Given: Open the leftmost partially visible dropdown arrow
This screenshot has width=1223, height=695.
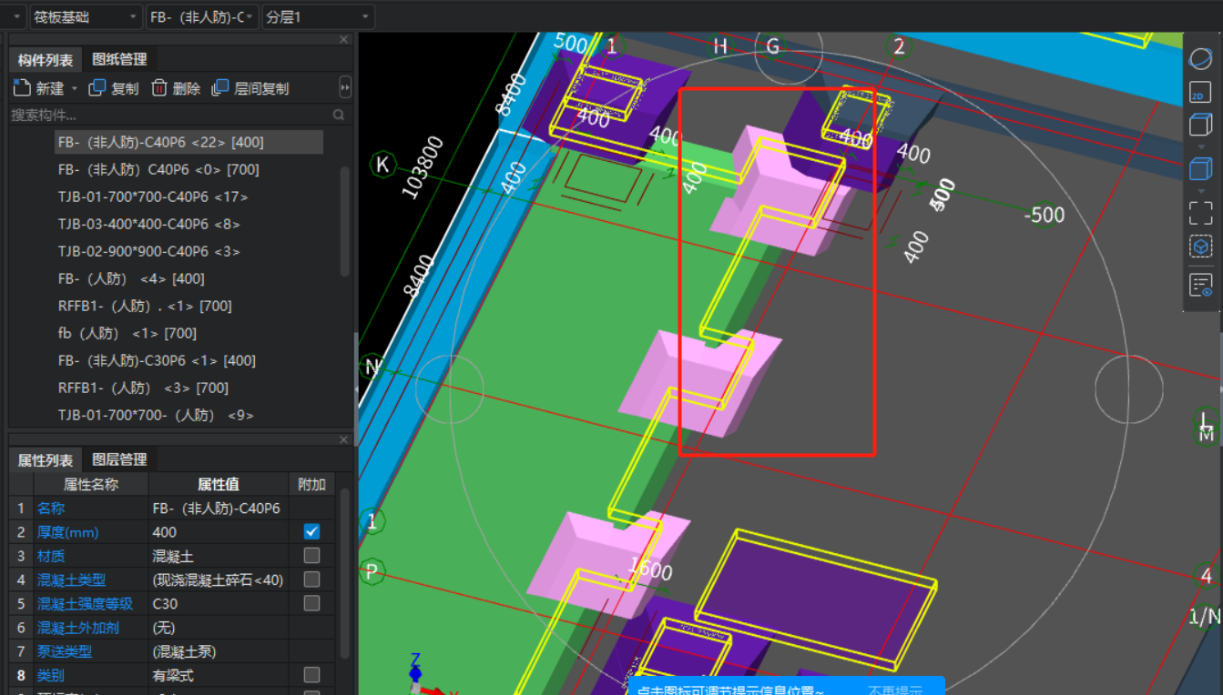Looking at the screenshot, I should [15, 16].
